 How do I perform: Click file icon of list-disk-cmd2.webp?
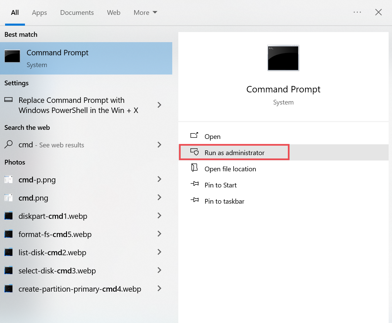pyautogui.click(x=8, y=252)
